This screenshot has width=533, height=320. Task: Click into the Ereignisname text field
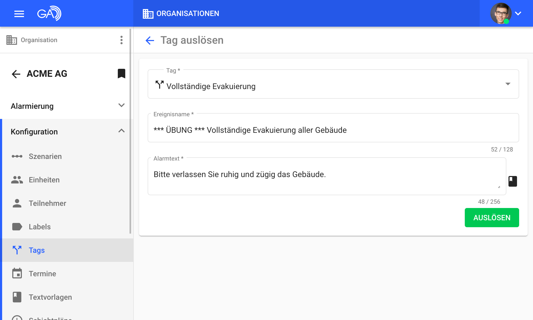point(333,130)
